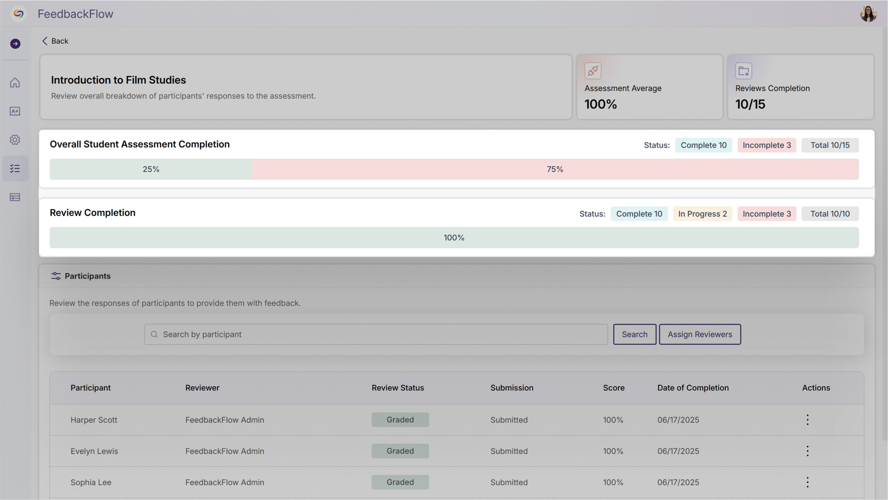Click the Reviews Completion folder icon

click(x=743, y=71)
